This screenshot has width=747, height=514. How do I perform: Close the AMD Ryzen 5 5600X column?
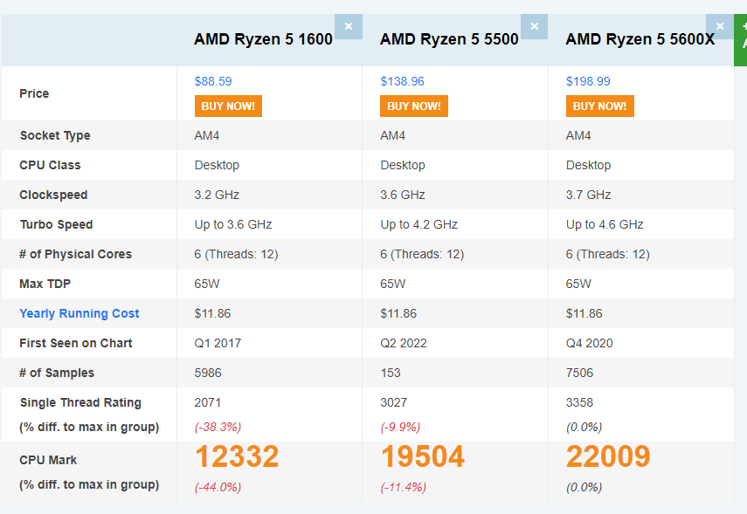pyautogui.click(x=720, y=26)
